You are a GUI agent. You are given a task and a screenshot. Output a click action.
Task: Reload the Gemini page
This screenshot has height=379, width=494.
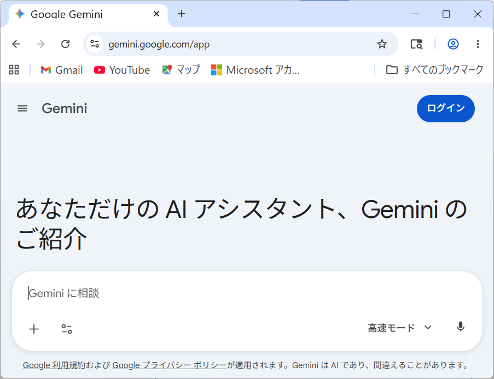click(65, 44)
